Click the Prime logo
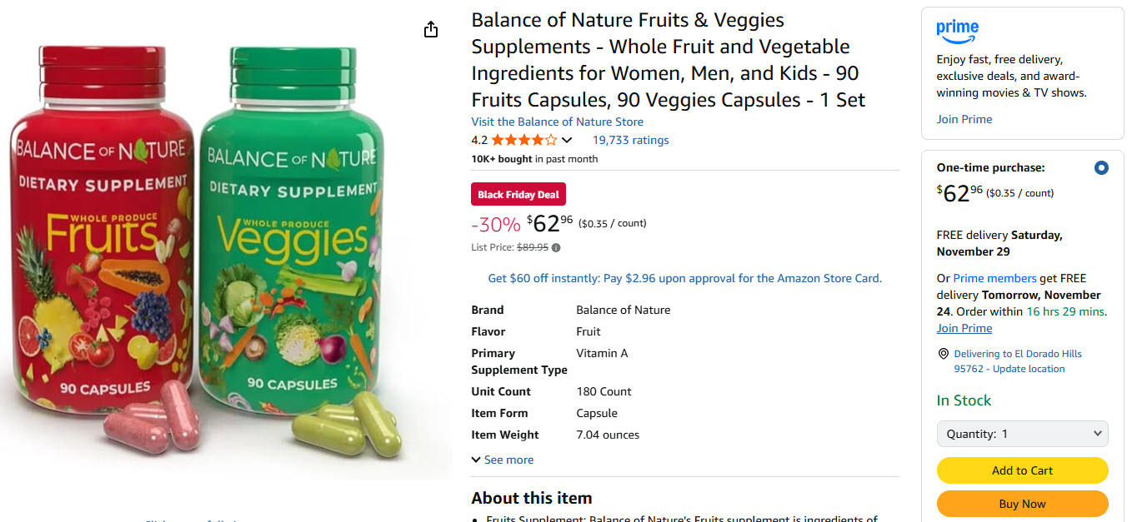 coord(957,32)
